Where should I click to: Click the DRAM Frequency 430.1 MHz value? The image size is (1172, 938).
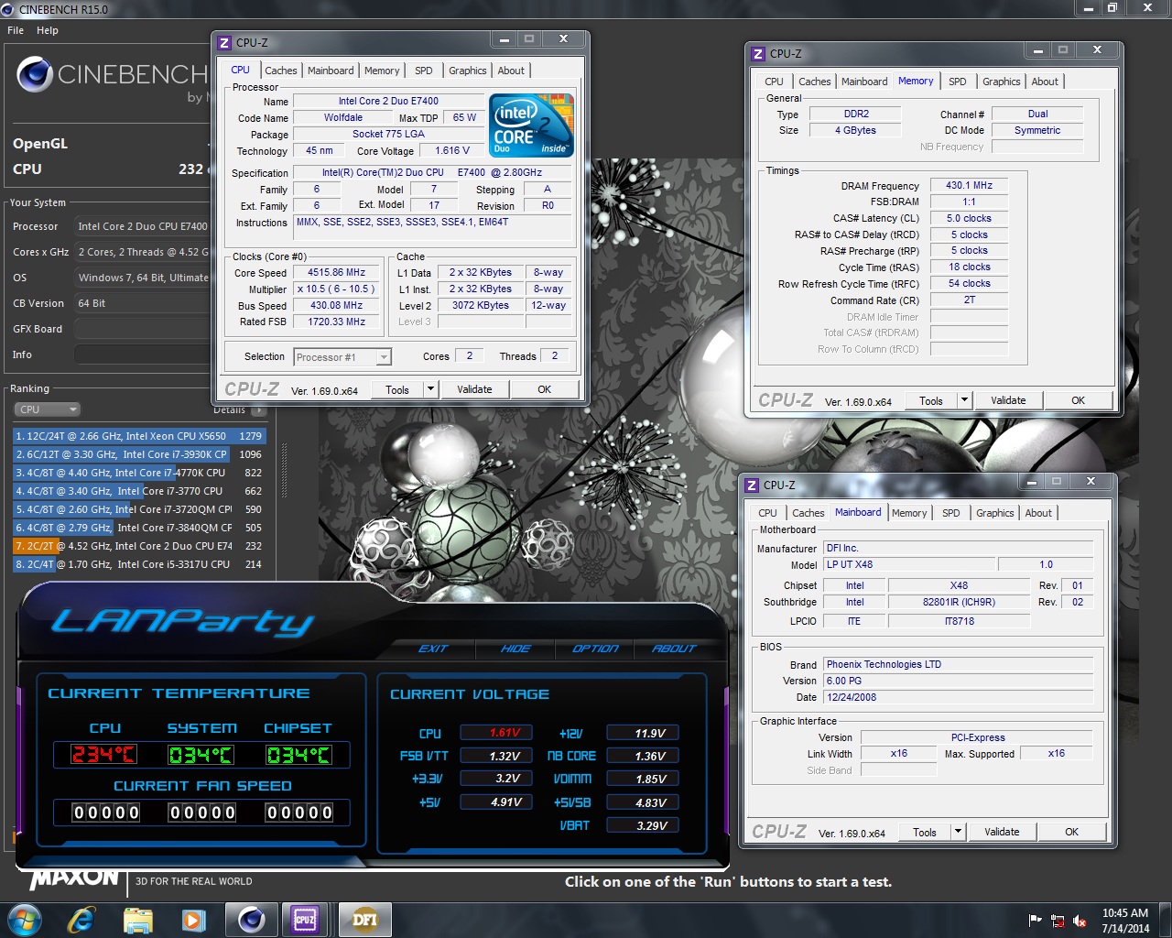[969, 185]
